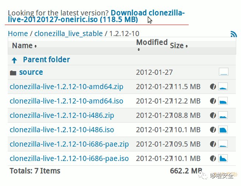Open the Parent folder link
Screen dimensions: 241x186
46,60
